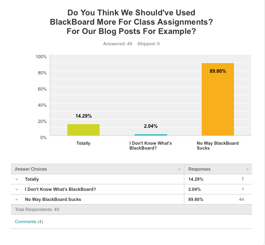Open the Answer Choices column sort dropdown

tap(179, 169)
